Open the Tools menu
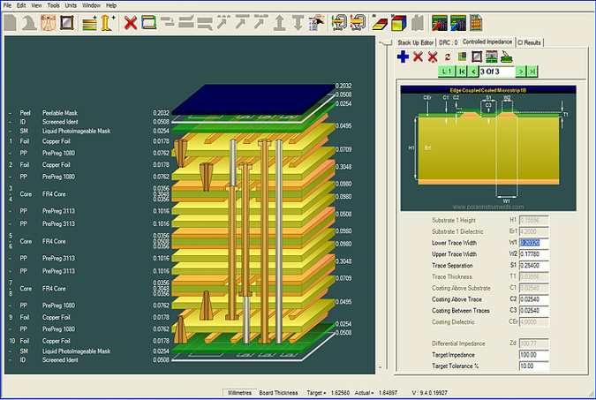Viewport: 596px width, 400px height. tap(54, 5)
